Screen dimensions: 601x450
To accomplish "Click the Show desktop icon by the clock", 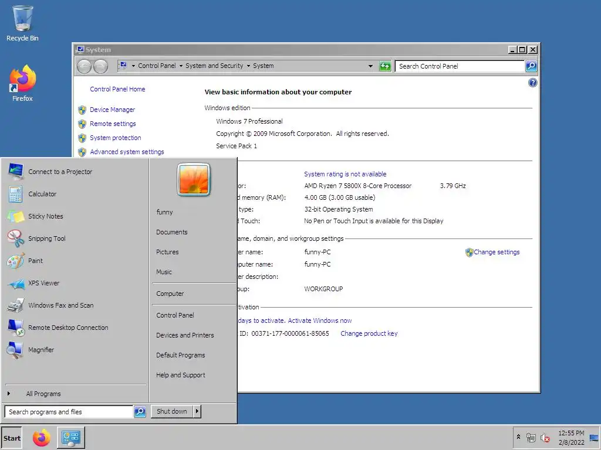I will [x=594, y=438].
